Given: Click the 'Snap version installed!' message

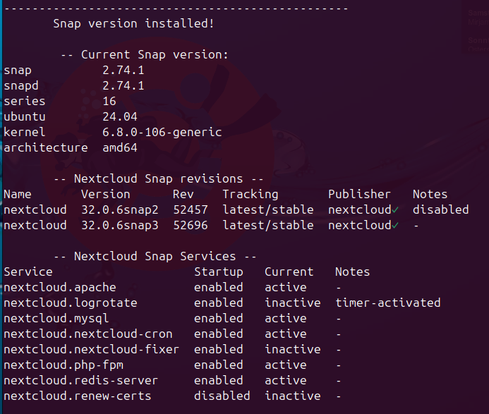Looking at the screenshot, I should click(133, 23).
